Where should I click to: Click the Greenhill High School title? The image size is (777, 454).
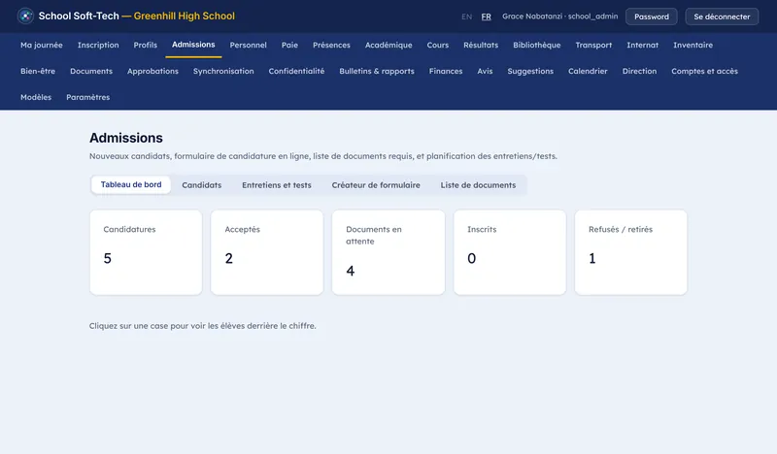click(x=184, y=16)
